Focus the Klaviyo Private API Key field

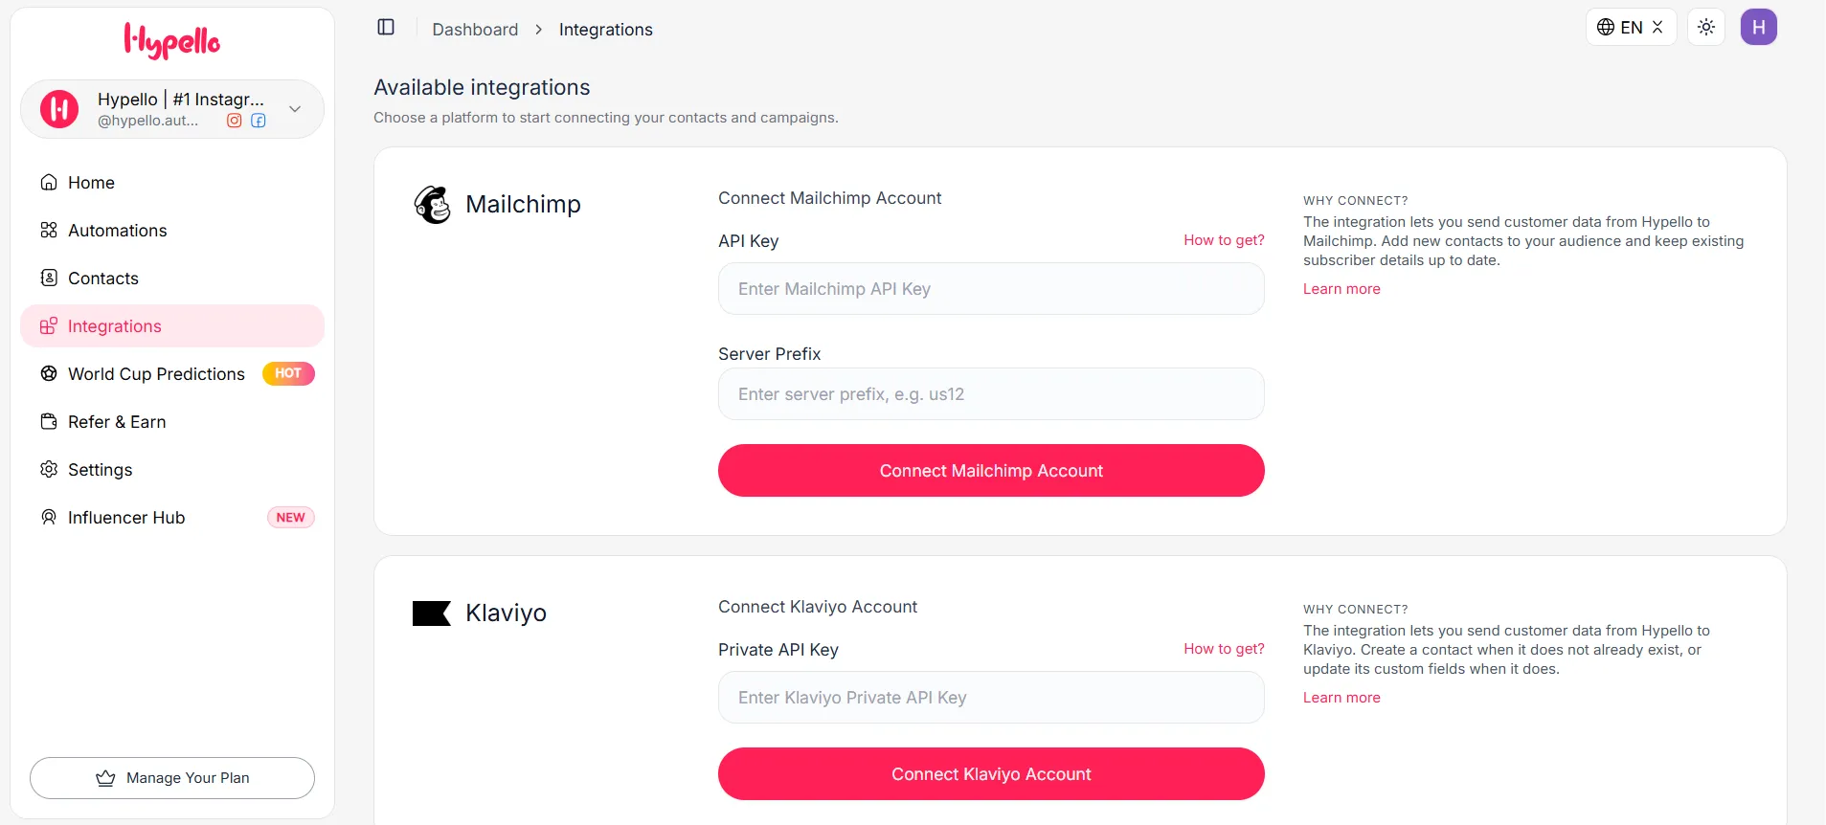991,697
